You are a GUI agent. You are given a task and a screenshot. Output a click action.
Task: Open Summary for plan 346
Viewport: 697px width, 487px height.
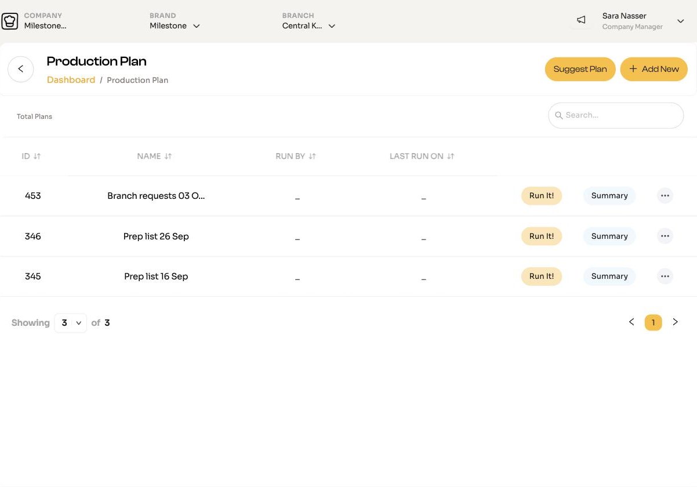pos(609,236)
